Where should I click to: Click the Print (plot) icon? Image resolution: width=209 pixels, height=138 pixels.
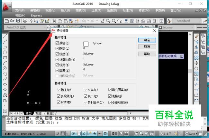click(25, 21)
